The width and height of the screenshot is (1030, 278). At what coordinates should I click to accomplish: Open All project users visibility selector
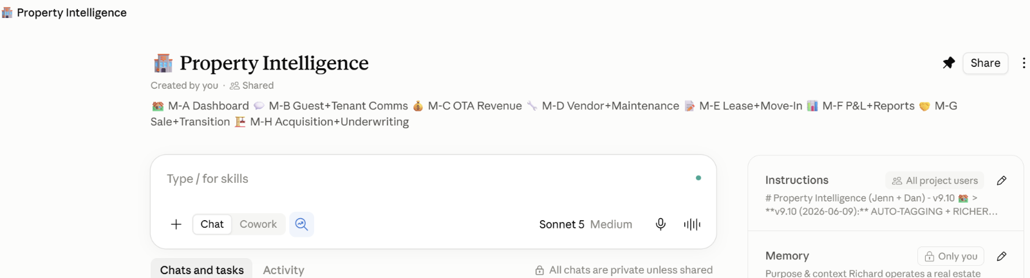click(x=935, y=181)
